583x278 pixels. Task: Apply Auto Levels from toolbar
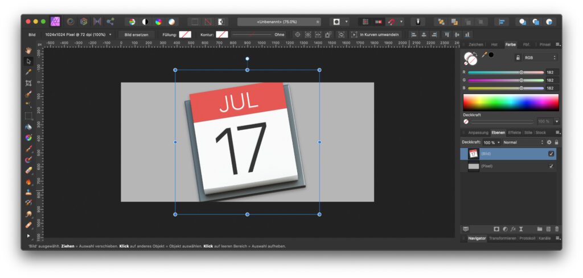coord(132,22)
